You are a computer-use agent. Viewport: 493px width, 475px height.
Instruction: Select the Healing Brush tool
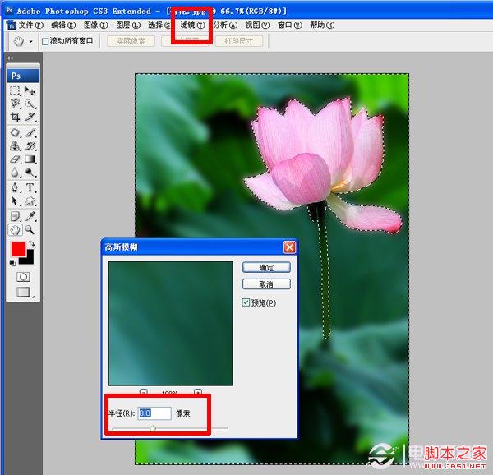(15, 132)
